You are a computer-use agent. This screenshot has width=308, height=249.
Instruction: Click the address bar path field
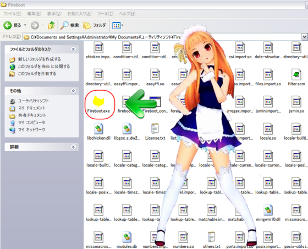162,37
